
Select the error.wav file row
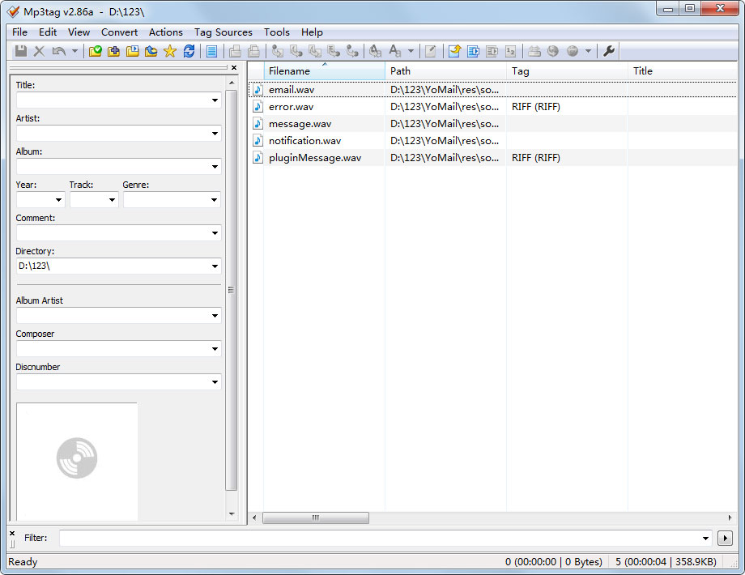click(492, 107)
